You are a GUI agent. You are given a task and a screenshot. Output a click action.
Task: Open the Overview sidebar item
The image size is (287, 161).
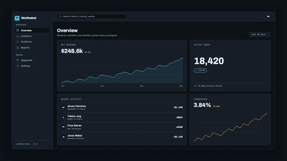(x=32, y=30)
